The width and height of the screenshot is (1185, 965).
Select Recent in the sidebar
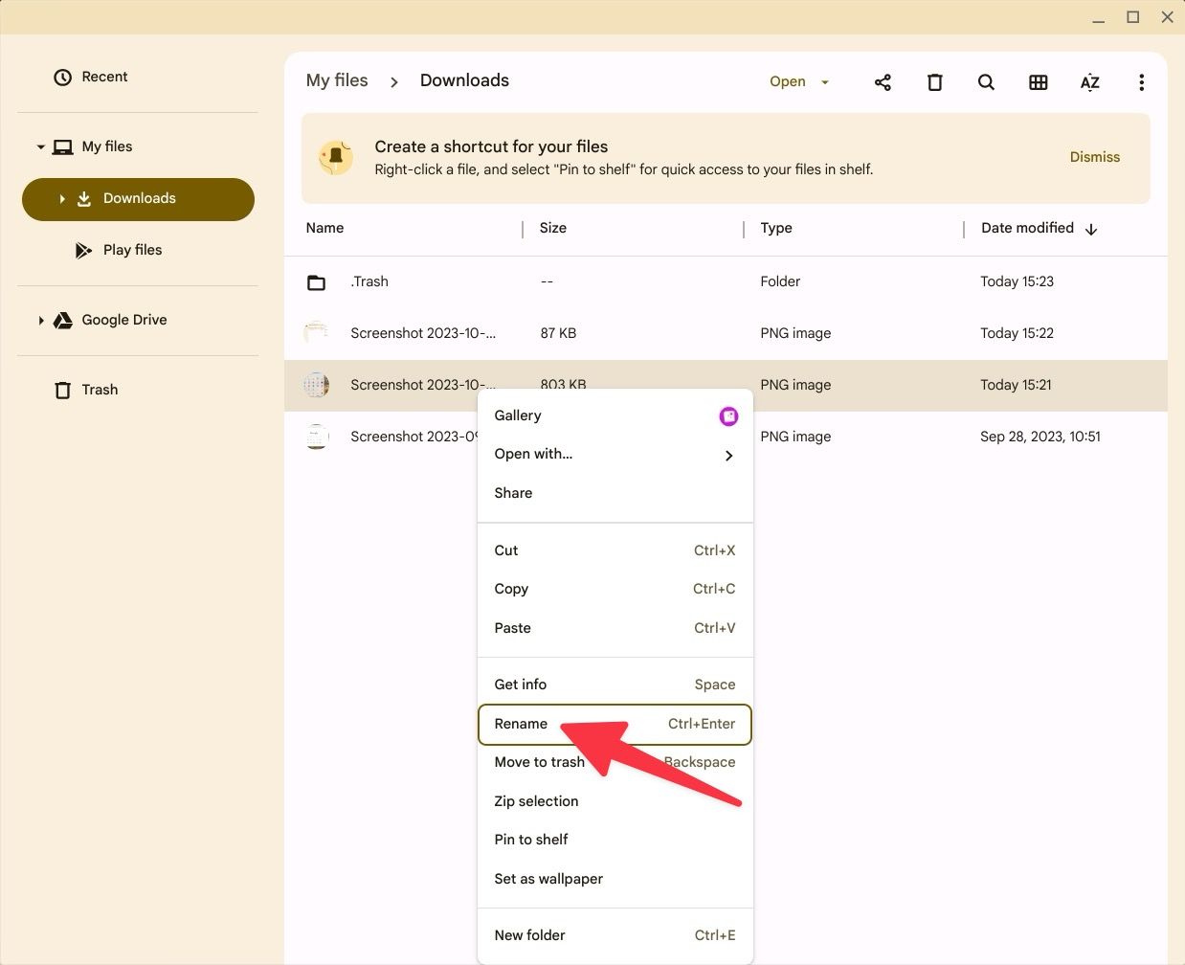coord(104,77)
